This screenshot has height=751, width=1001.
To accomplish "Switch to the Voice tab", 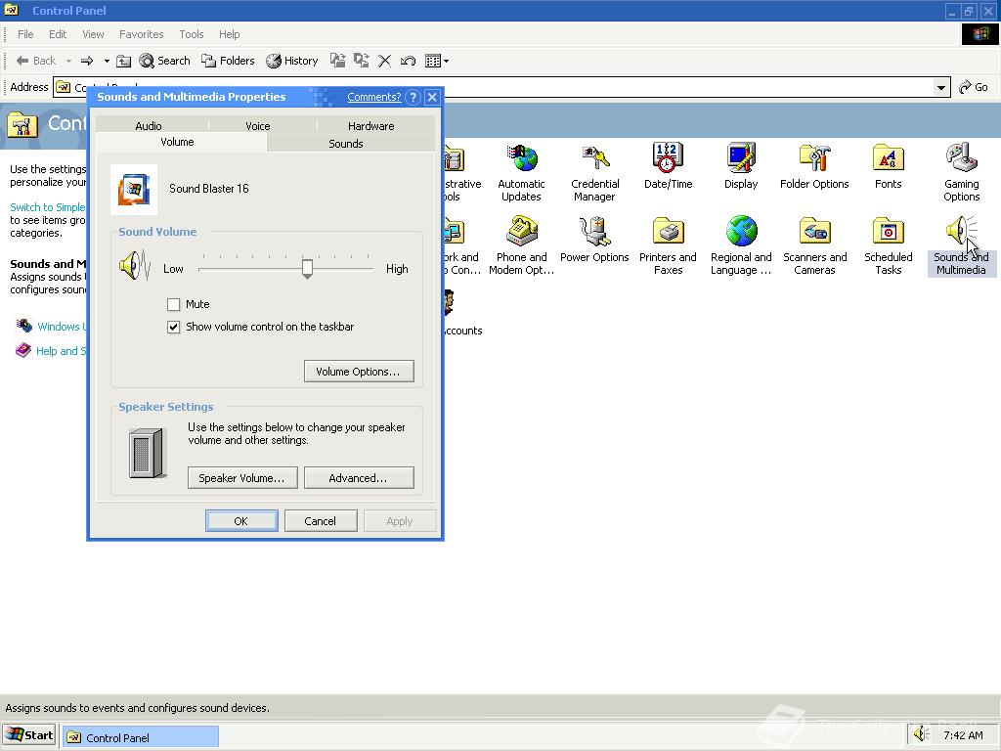I will 258,126.
